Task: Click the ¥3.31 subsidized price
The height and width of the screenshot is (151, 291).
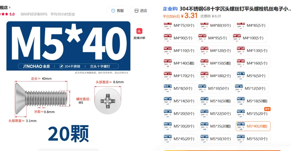Action: (x=189, y=16)
